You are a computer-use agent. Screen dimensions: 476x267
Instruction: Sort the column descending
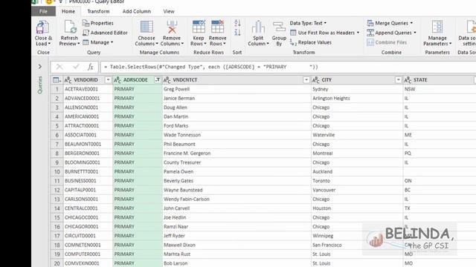point(237,32)
